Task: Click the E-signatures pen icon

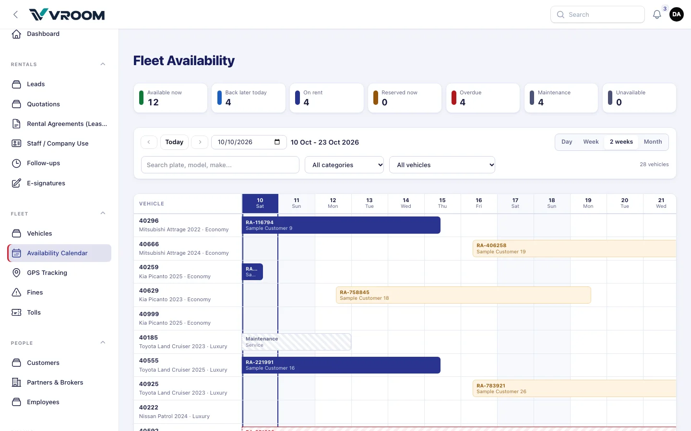Action: click(x=16, y=183)
